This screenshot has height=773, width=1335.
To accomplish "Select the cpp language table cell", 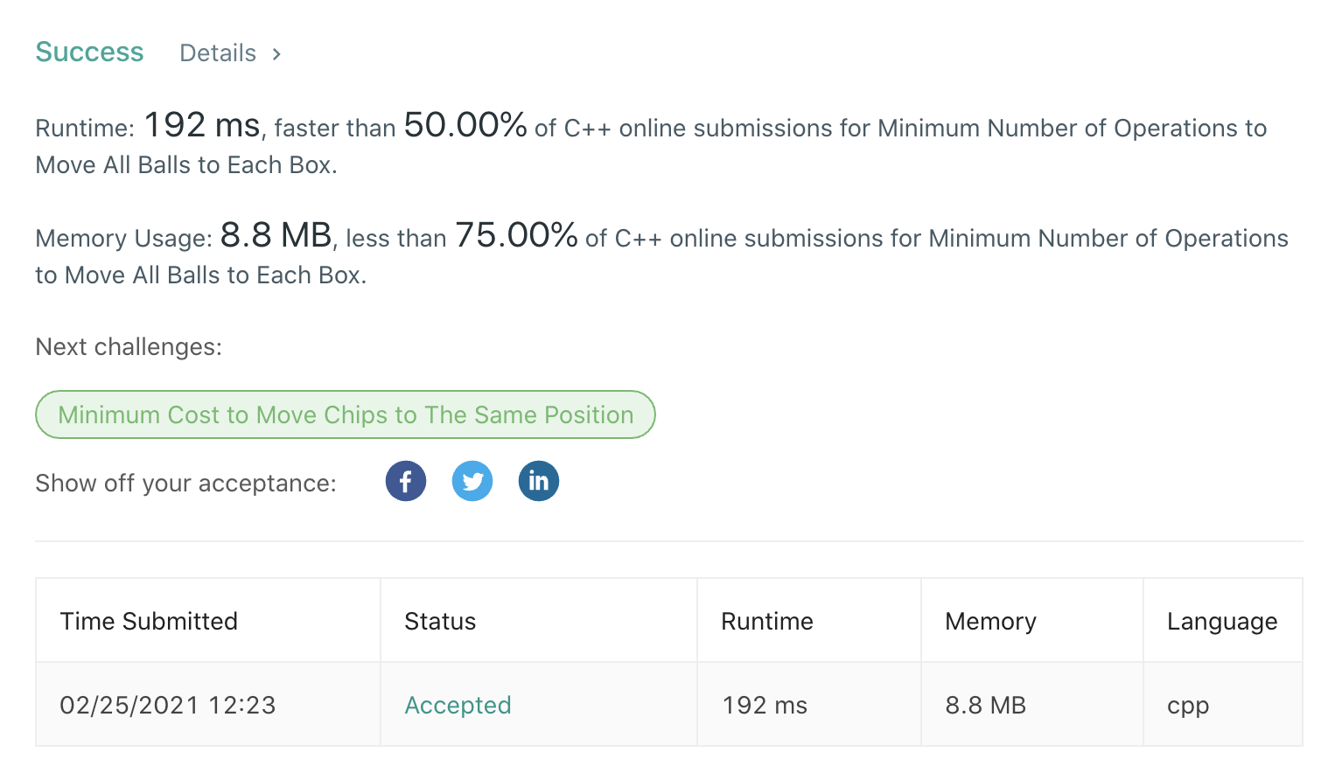I will [x=1188, y=707].
